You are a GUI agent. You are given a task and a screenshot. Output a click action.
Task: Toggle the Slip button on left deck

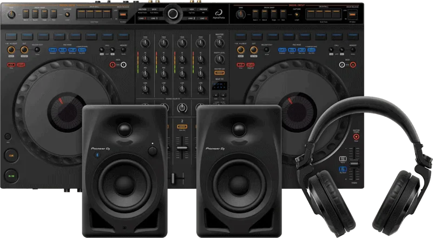point(11,65)
